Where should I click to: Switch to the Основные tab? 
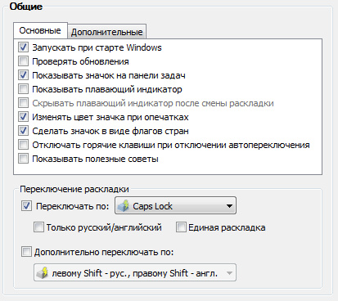click(x=40, y=30)
